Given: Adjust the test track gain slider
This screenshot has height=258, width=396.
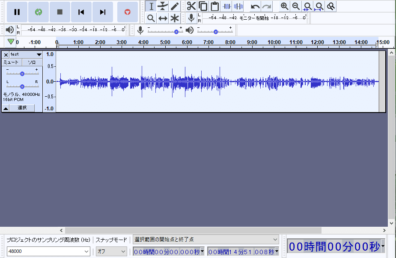Looking at the screenshot, I should (22, 74).
